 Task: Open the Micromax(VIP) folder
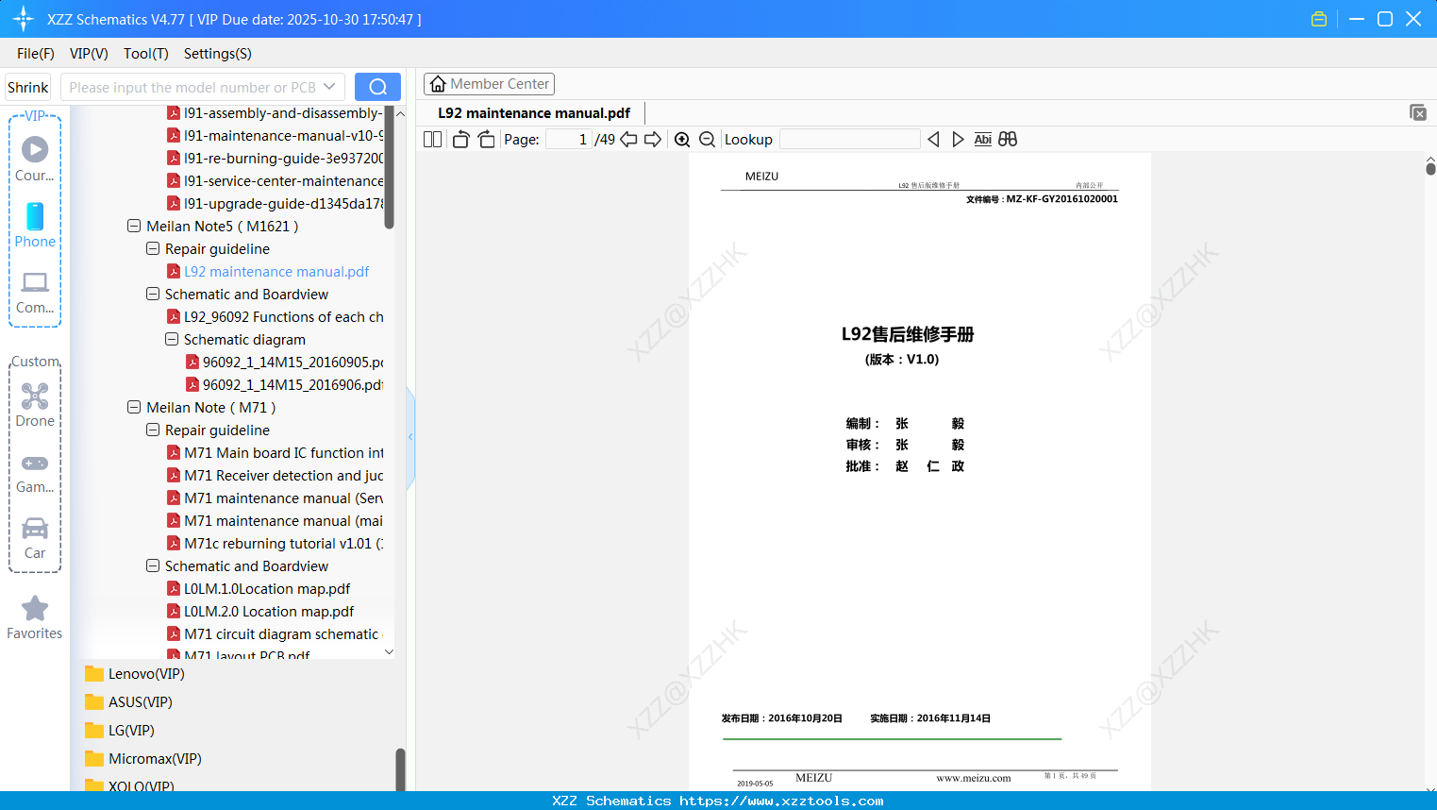pos(142,759)
